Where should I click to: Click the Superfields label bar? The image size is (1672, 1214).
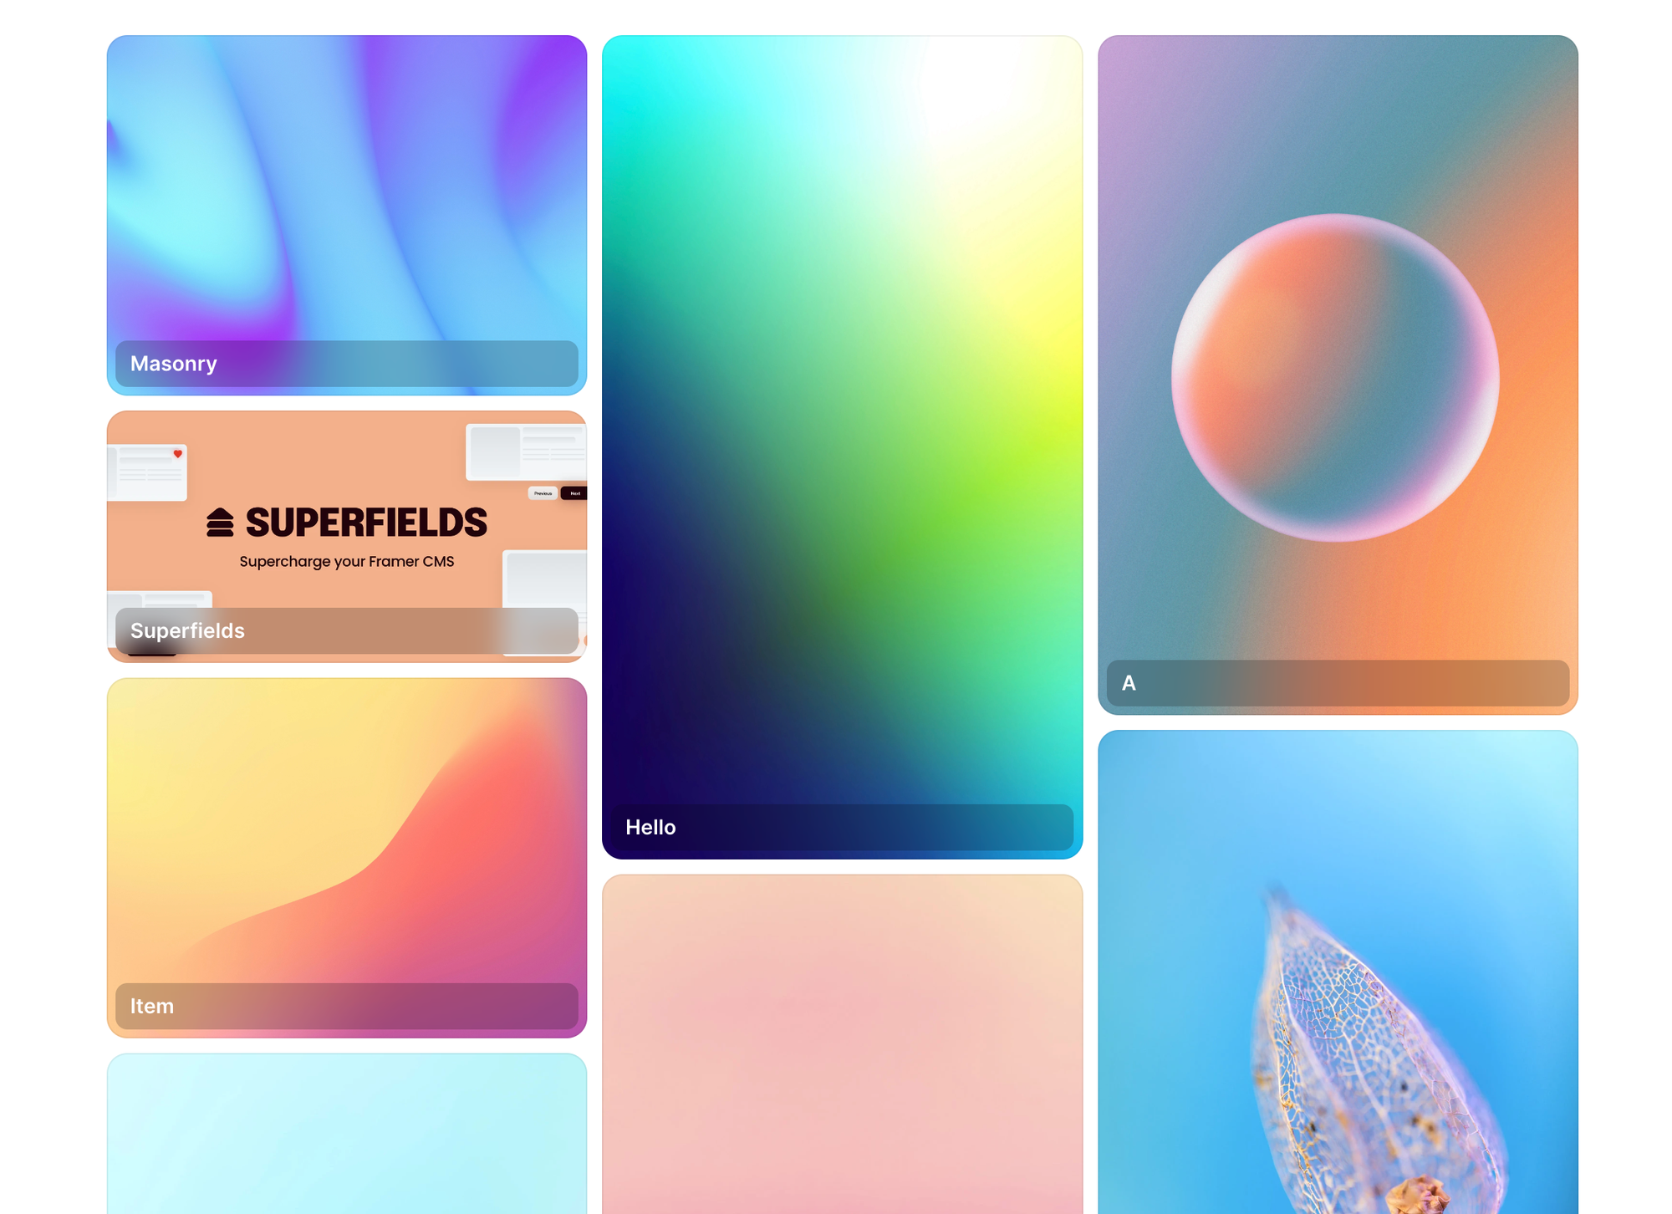click(346, 630)
